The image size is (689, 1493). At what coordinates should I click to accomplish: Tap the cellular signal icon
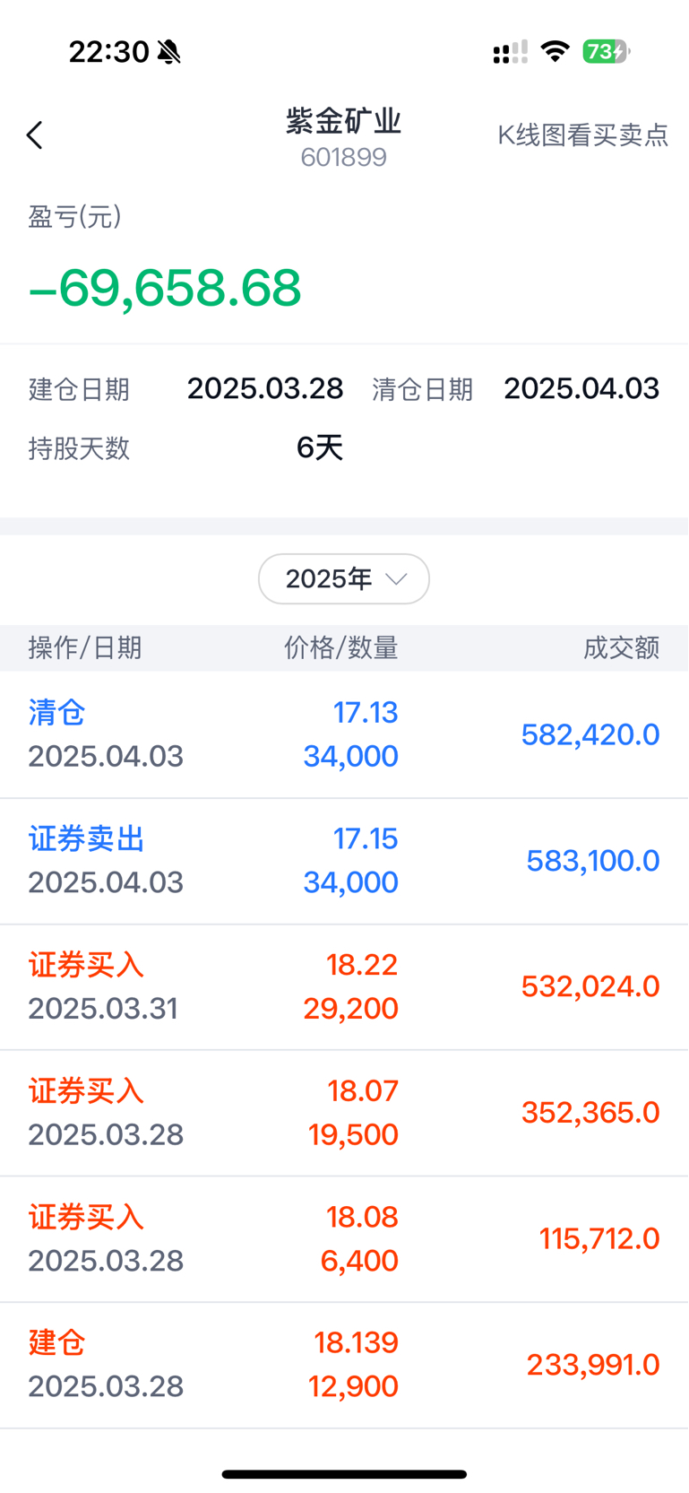click(x=511, y=52)
